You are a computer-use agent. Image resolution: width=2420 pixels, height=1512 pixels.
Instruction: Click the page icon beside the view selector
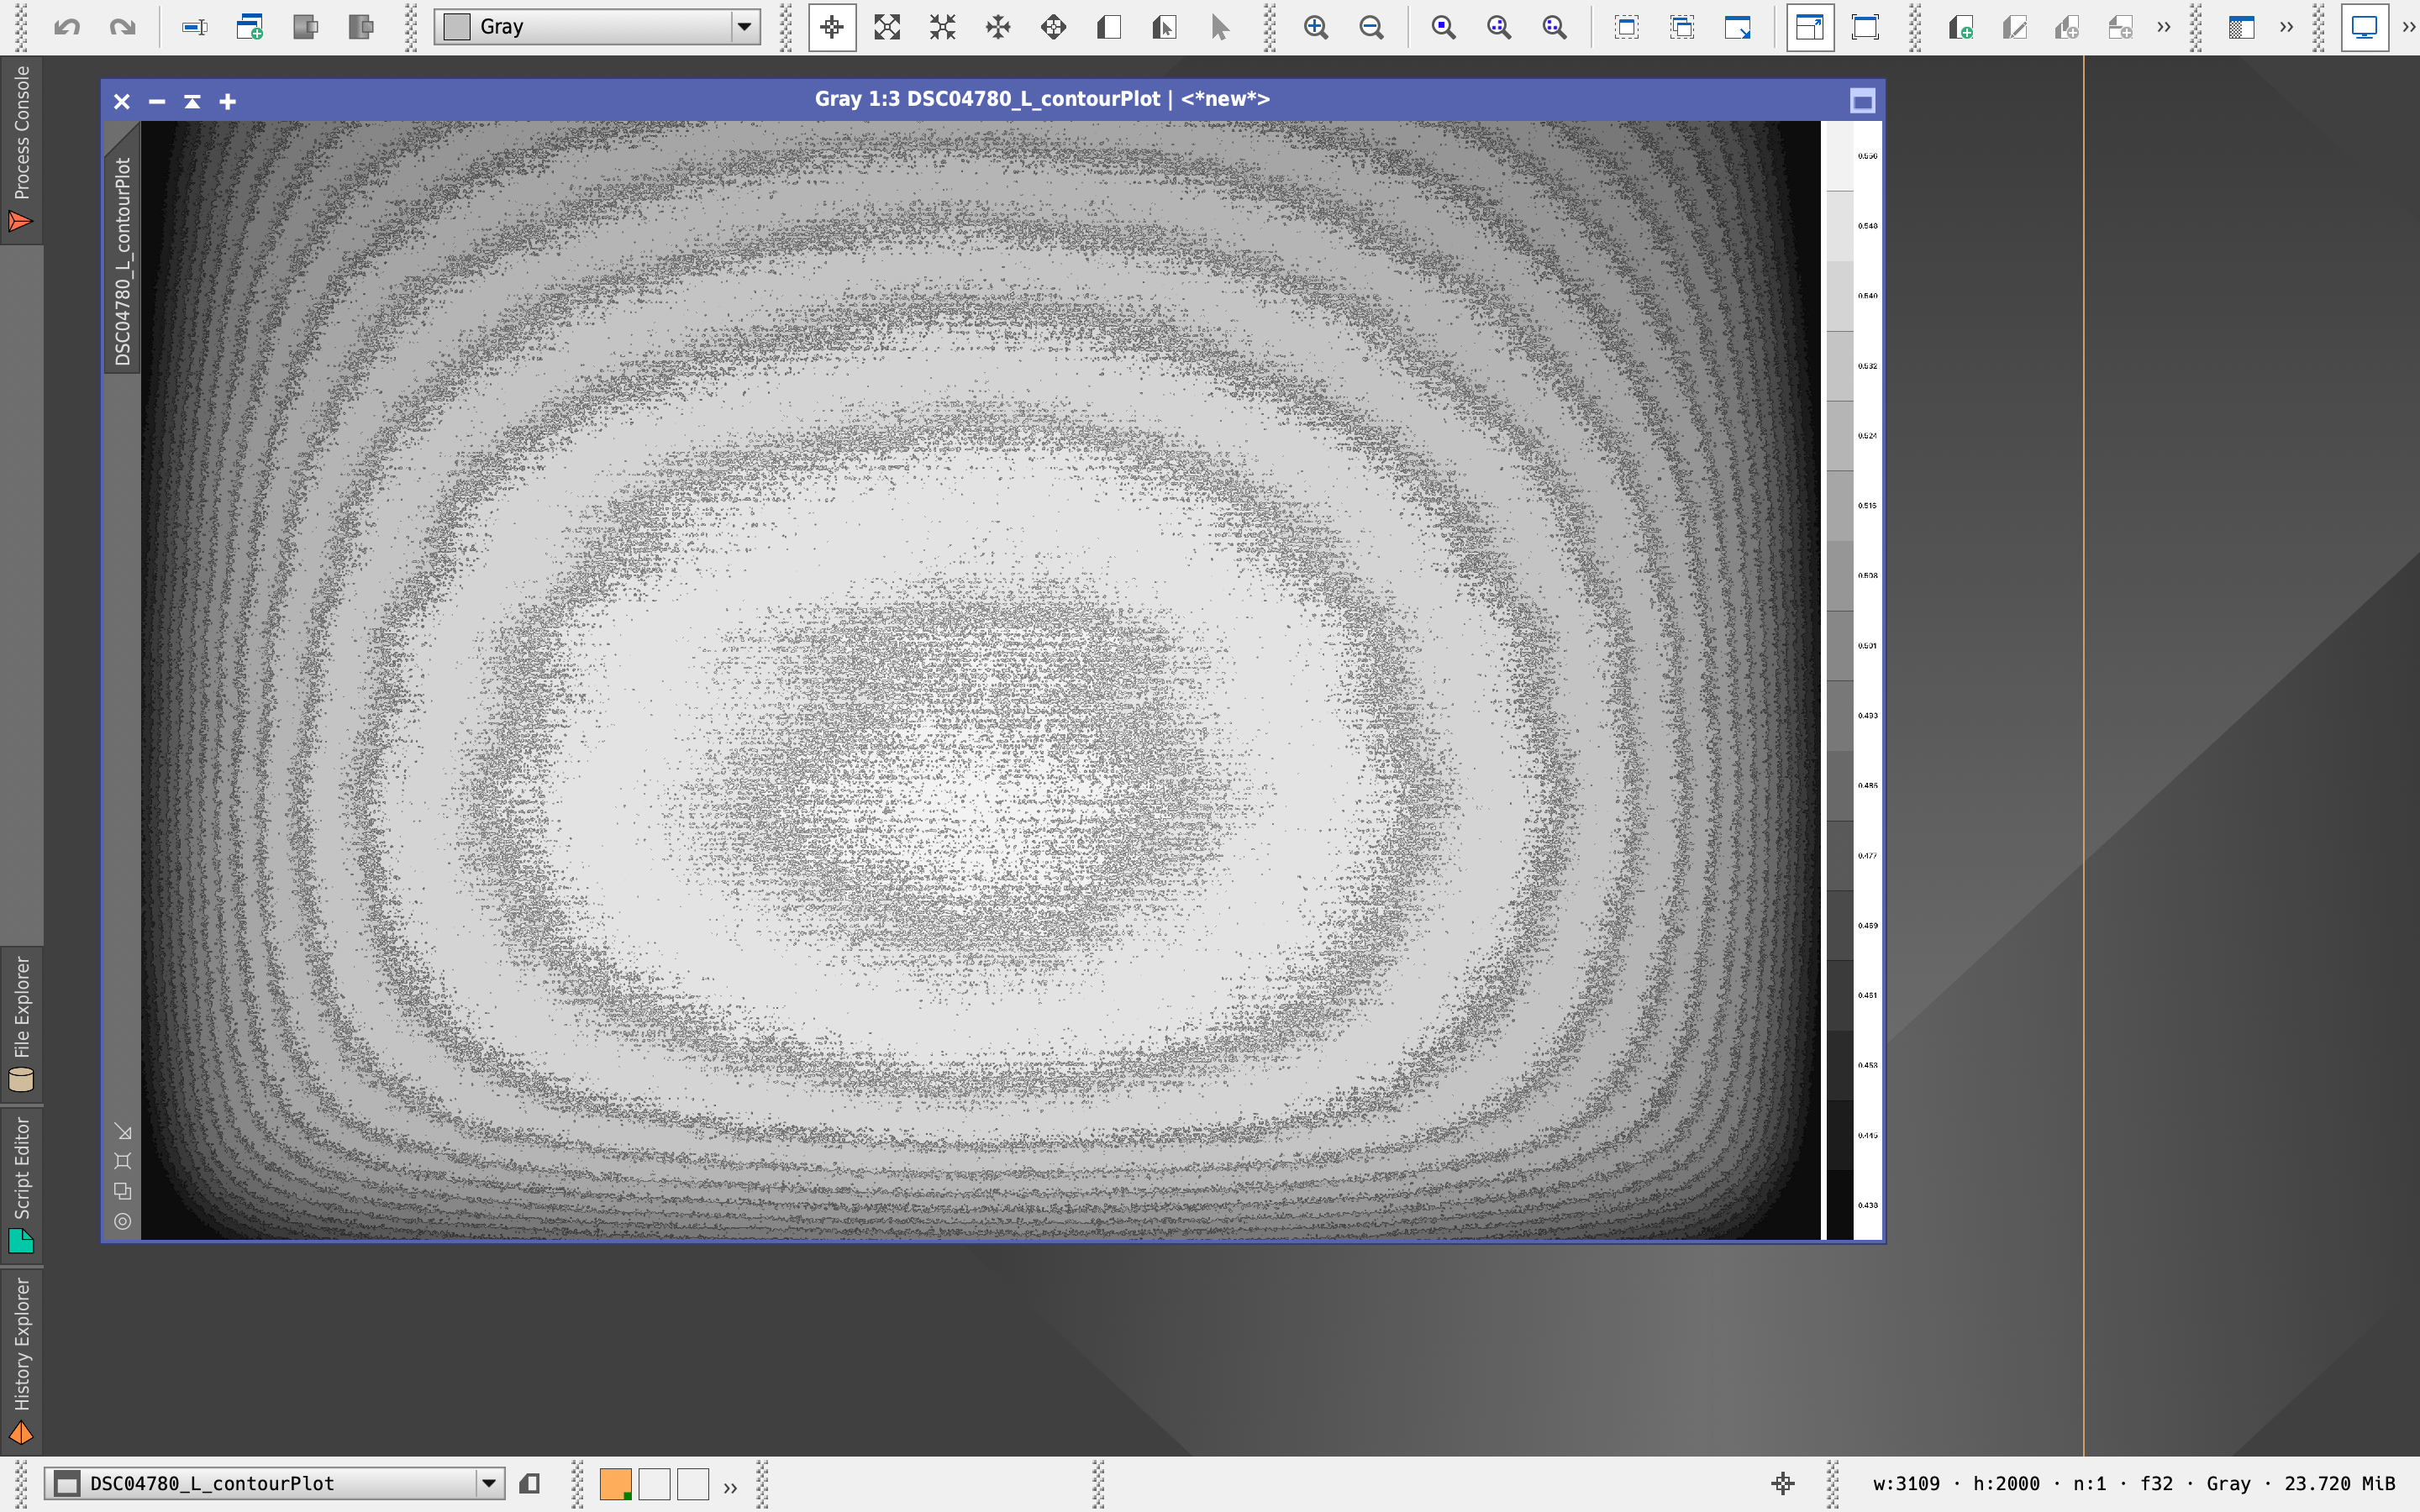pos(530,1483)
